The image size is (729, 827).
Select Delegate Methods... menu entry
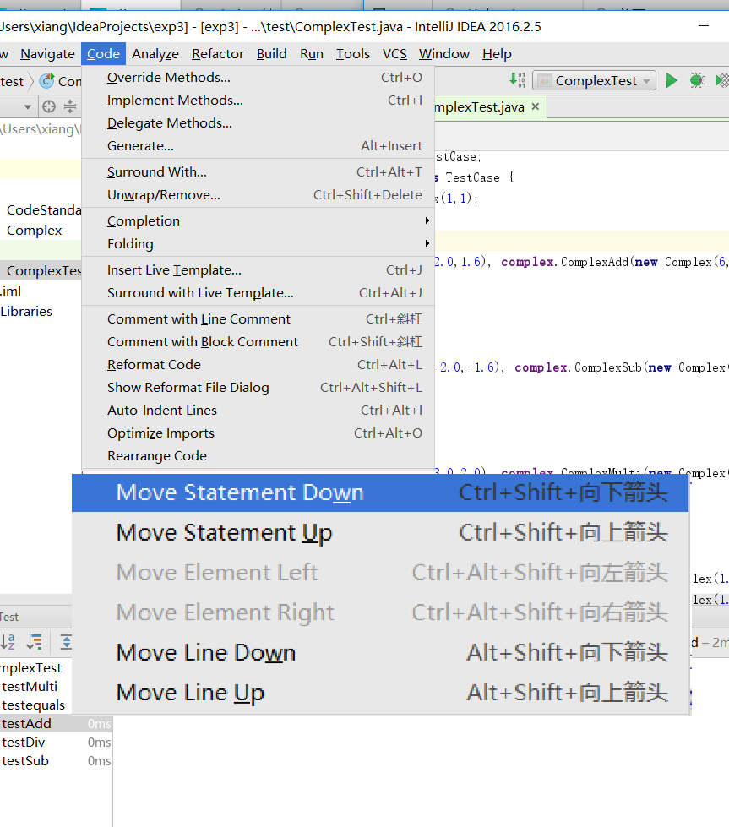coord(258,122)
